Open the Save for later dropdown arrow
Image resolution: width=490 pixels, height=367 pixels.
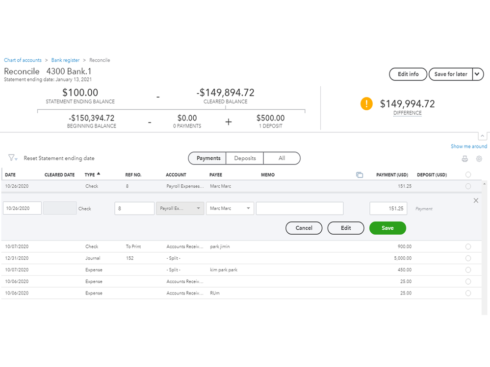477,74
